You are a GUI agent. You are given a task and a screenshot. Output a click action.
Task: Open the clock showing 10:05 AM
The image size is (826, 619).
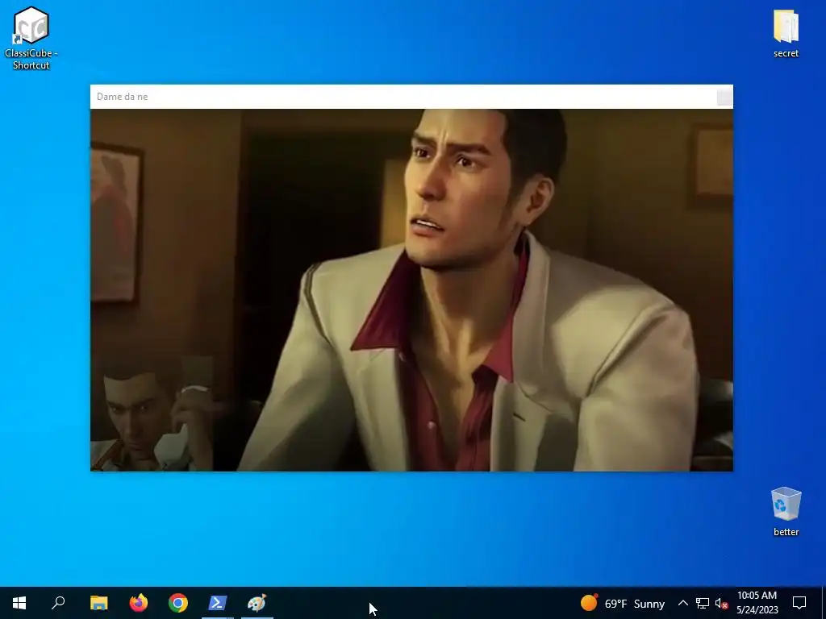[757, 603]
